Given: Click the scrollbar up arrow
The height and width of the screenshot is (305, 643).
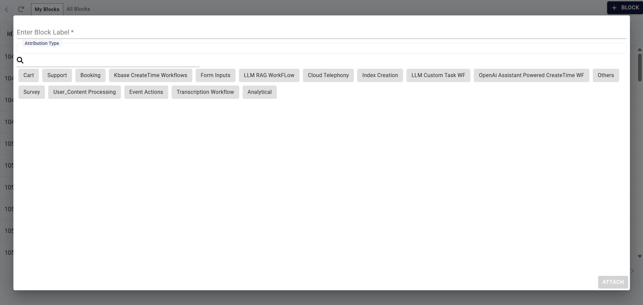Looking at the screenshot, I should point(640,50).
